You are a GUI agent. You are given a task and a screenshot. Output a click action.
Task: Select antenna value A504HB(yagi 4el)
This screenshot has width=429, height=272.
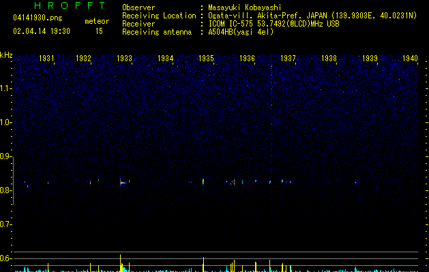[x=241, y=32]
